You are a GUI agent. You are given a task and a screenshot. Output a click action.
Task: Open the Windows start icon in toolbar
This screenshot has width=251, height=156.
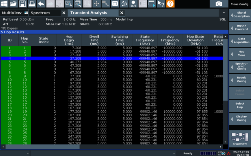coord(4,4)
